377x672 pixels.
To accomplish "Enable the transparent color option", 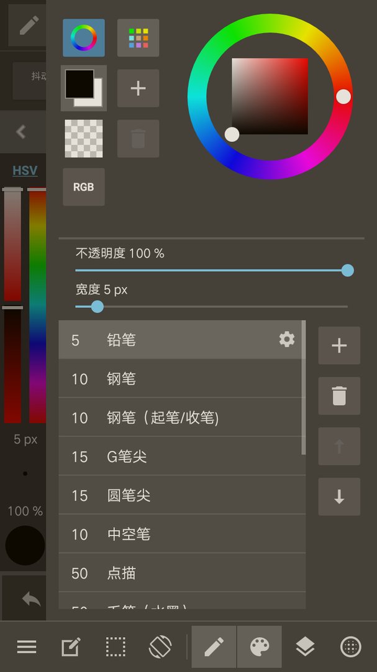I will tap(83, 138).
